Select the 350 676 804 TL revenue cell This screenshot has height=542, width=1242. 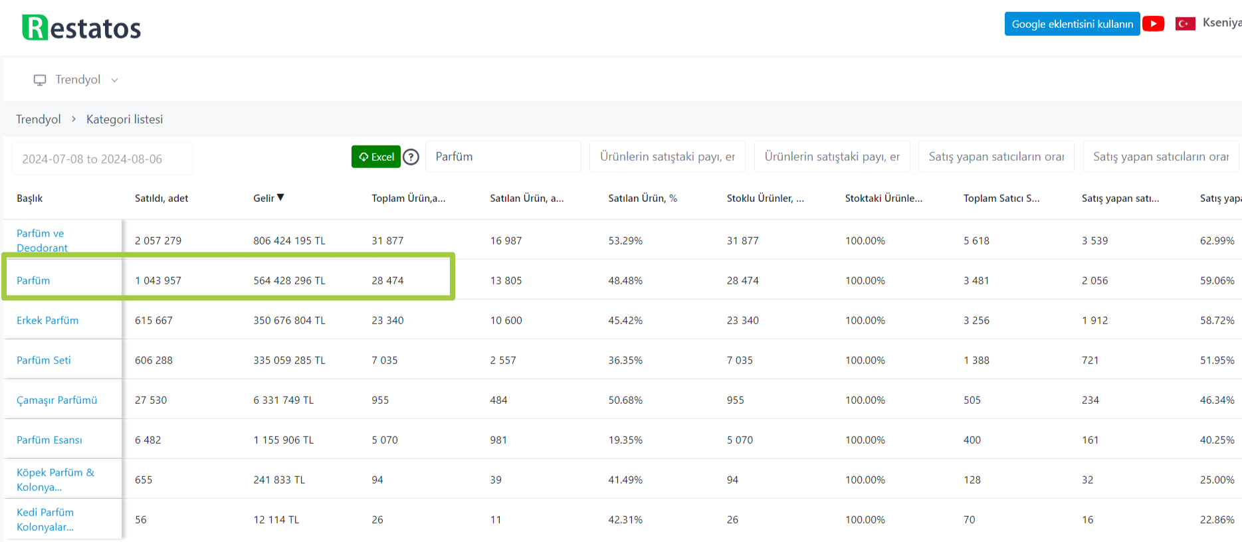click(289, 320)
